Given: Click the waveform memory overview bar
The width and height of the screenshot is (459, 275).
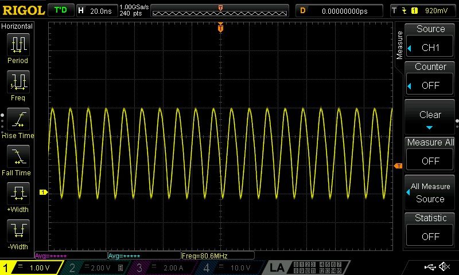Looking at the screenshot, I should click(x=220, y=11).
